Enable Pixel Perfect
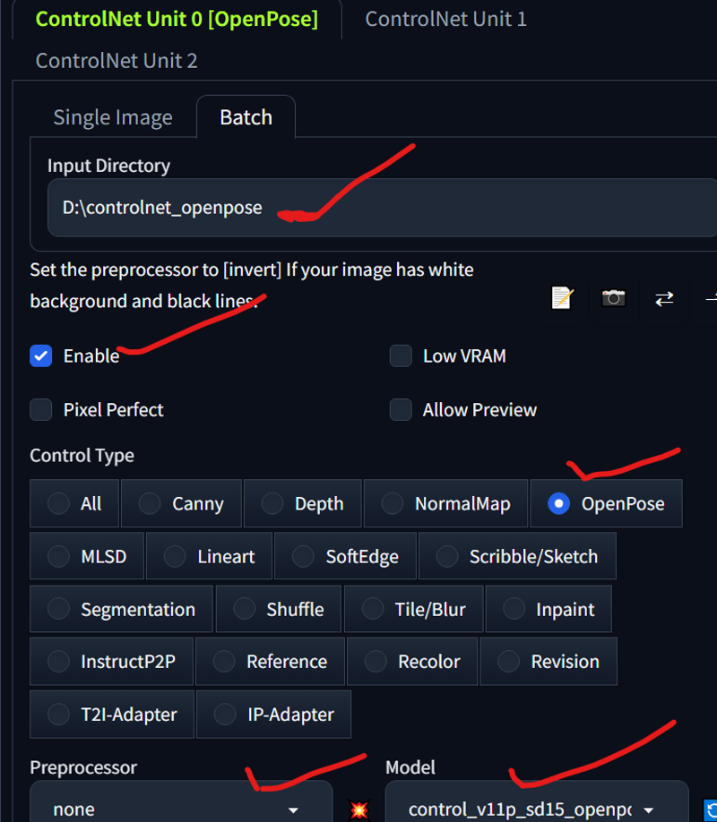717x822 pixels. coord(40,409)
